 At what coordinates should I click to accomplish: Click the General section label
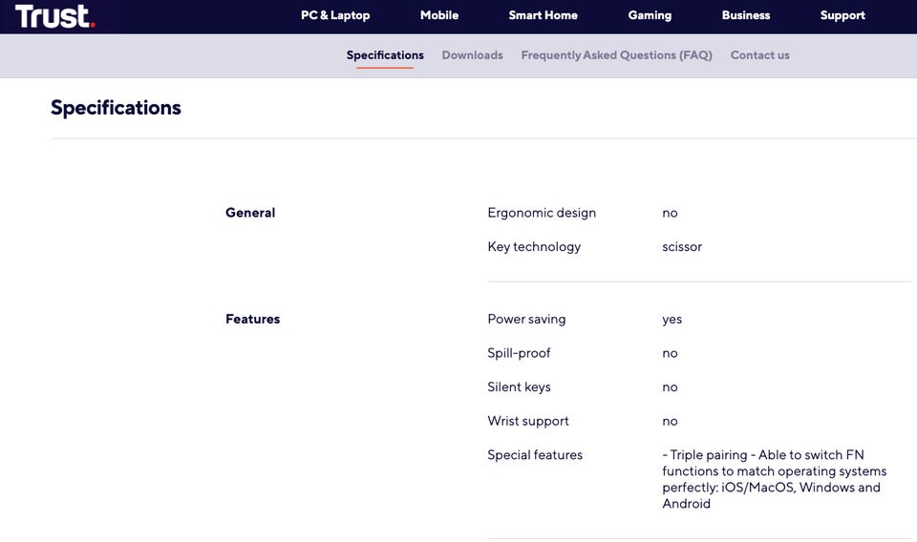tap(250, 213)
